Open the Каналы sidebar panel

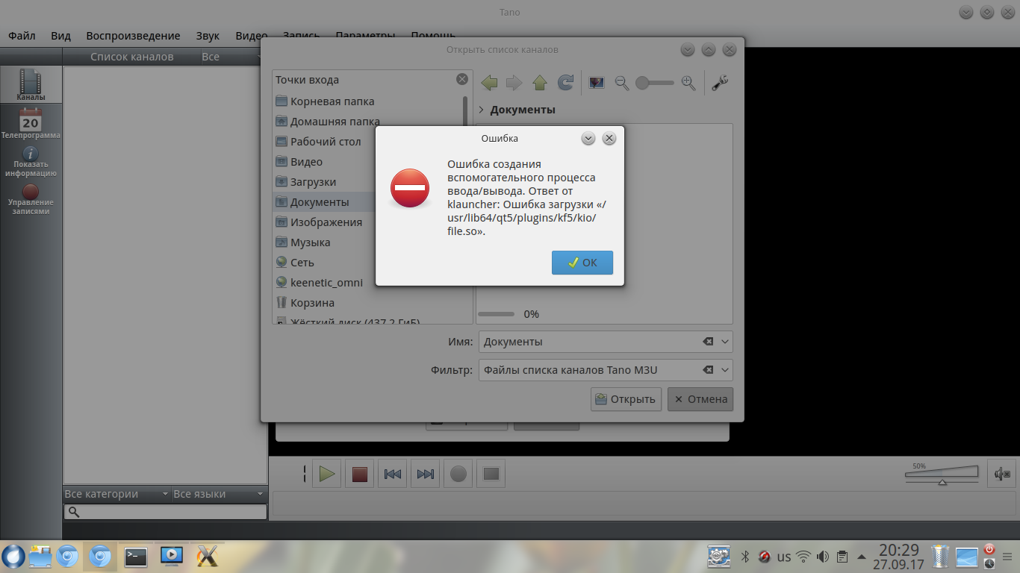(x=31, y=85)
